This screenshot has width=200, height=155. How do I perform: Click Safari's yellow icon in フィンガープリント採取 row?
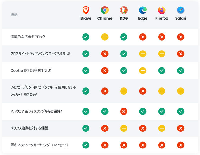click(181, 91)
